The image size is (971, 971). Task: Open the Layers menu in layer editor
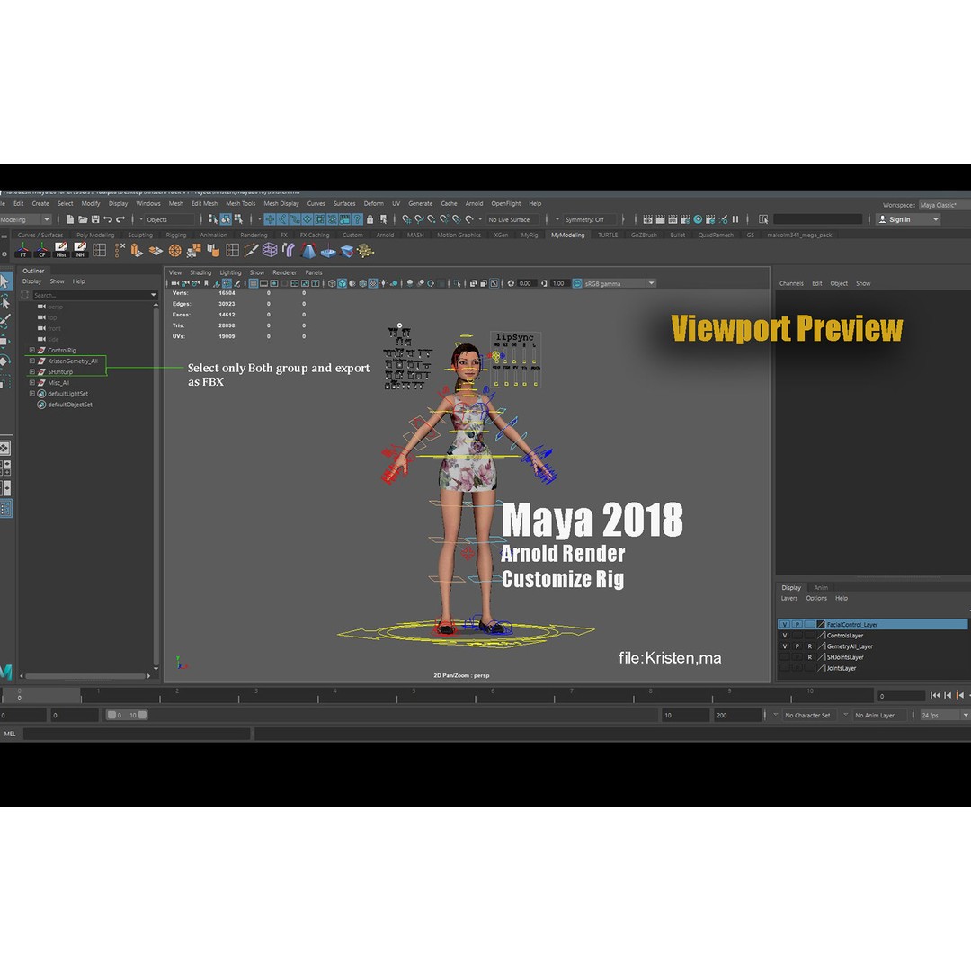[789, 598]
